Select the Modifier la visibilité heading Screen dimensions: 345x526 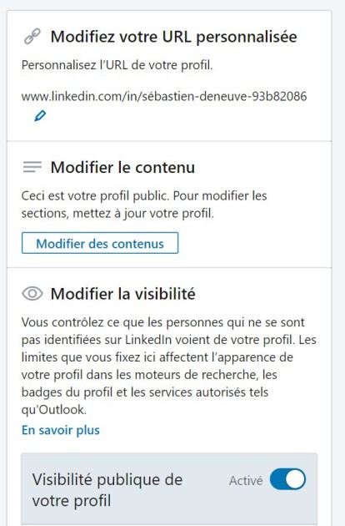123,294
